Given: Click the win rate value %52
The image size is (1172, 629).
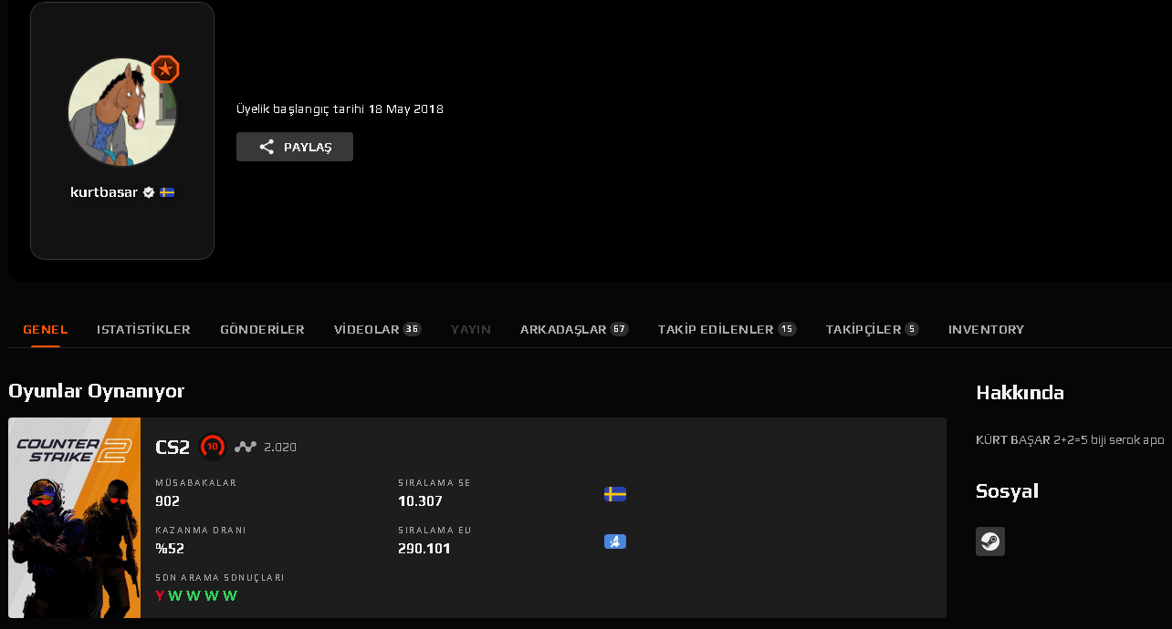Looking at the screenshot, I should click(170, 549).
